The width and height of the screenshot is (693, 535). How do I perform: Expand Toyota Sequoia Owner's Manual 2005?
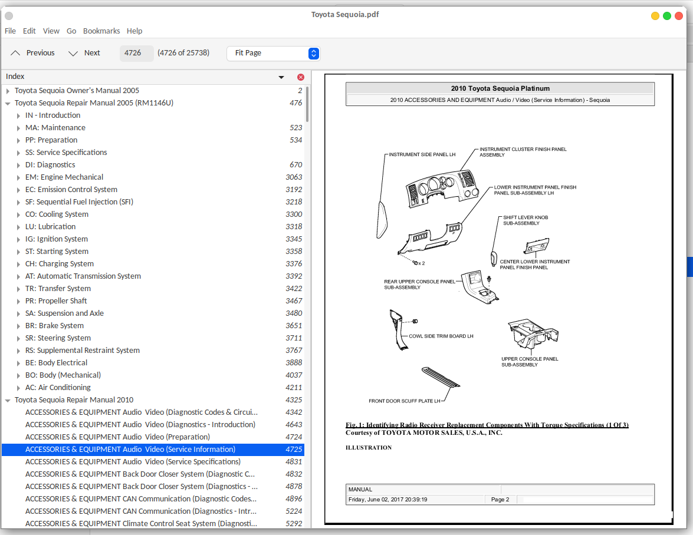click(x=8, y=91)
